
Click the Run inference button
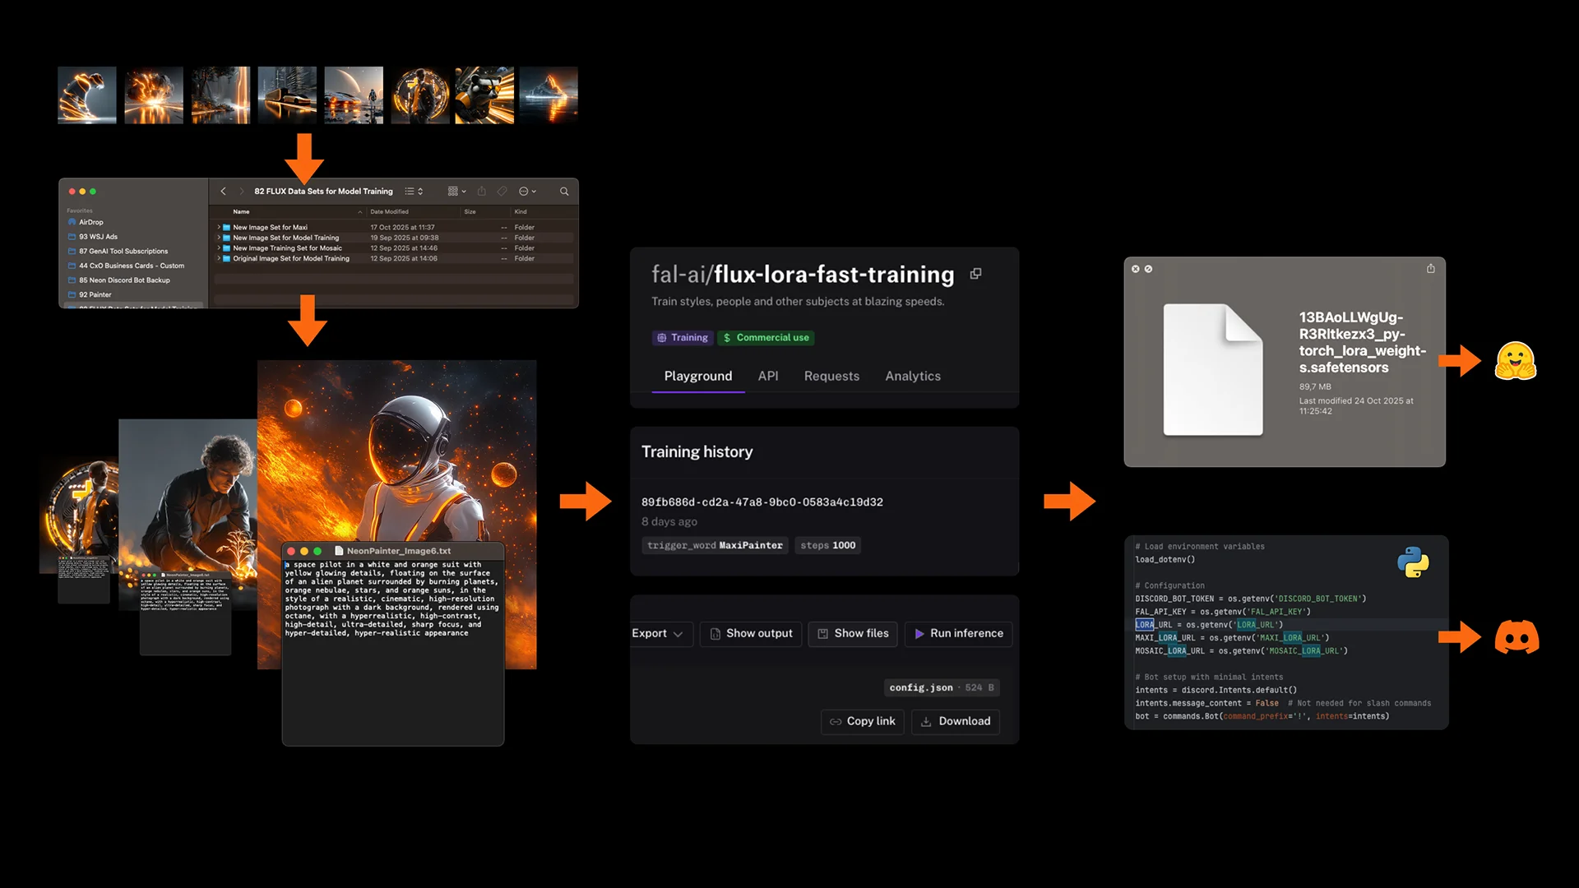[x=959, y=634]
